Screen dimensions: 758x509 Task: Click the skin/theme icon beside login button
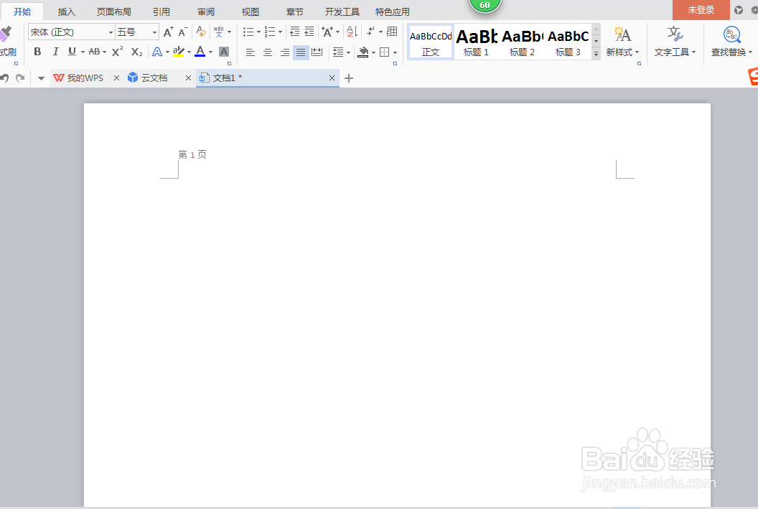739,10
